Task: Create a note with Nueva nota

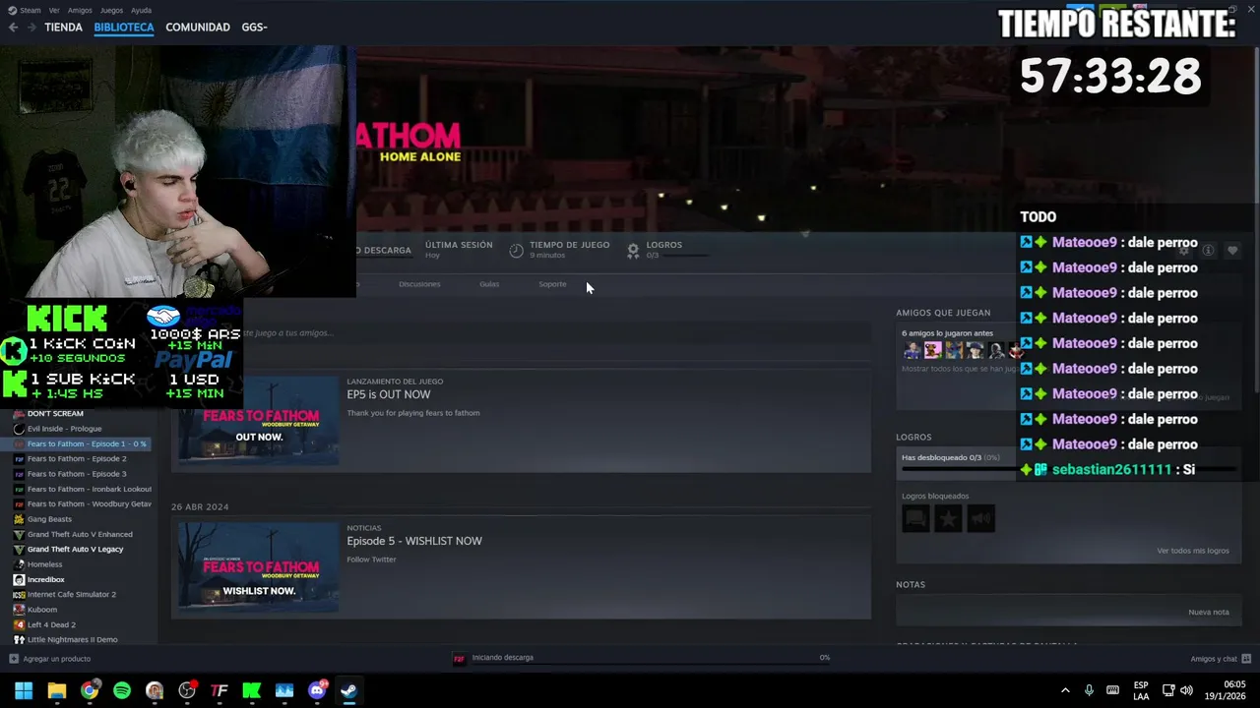Action: click(x=1209, y=613)
